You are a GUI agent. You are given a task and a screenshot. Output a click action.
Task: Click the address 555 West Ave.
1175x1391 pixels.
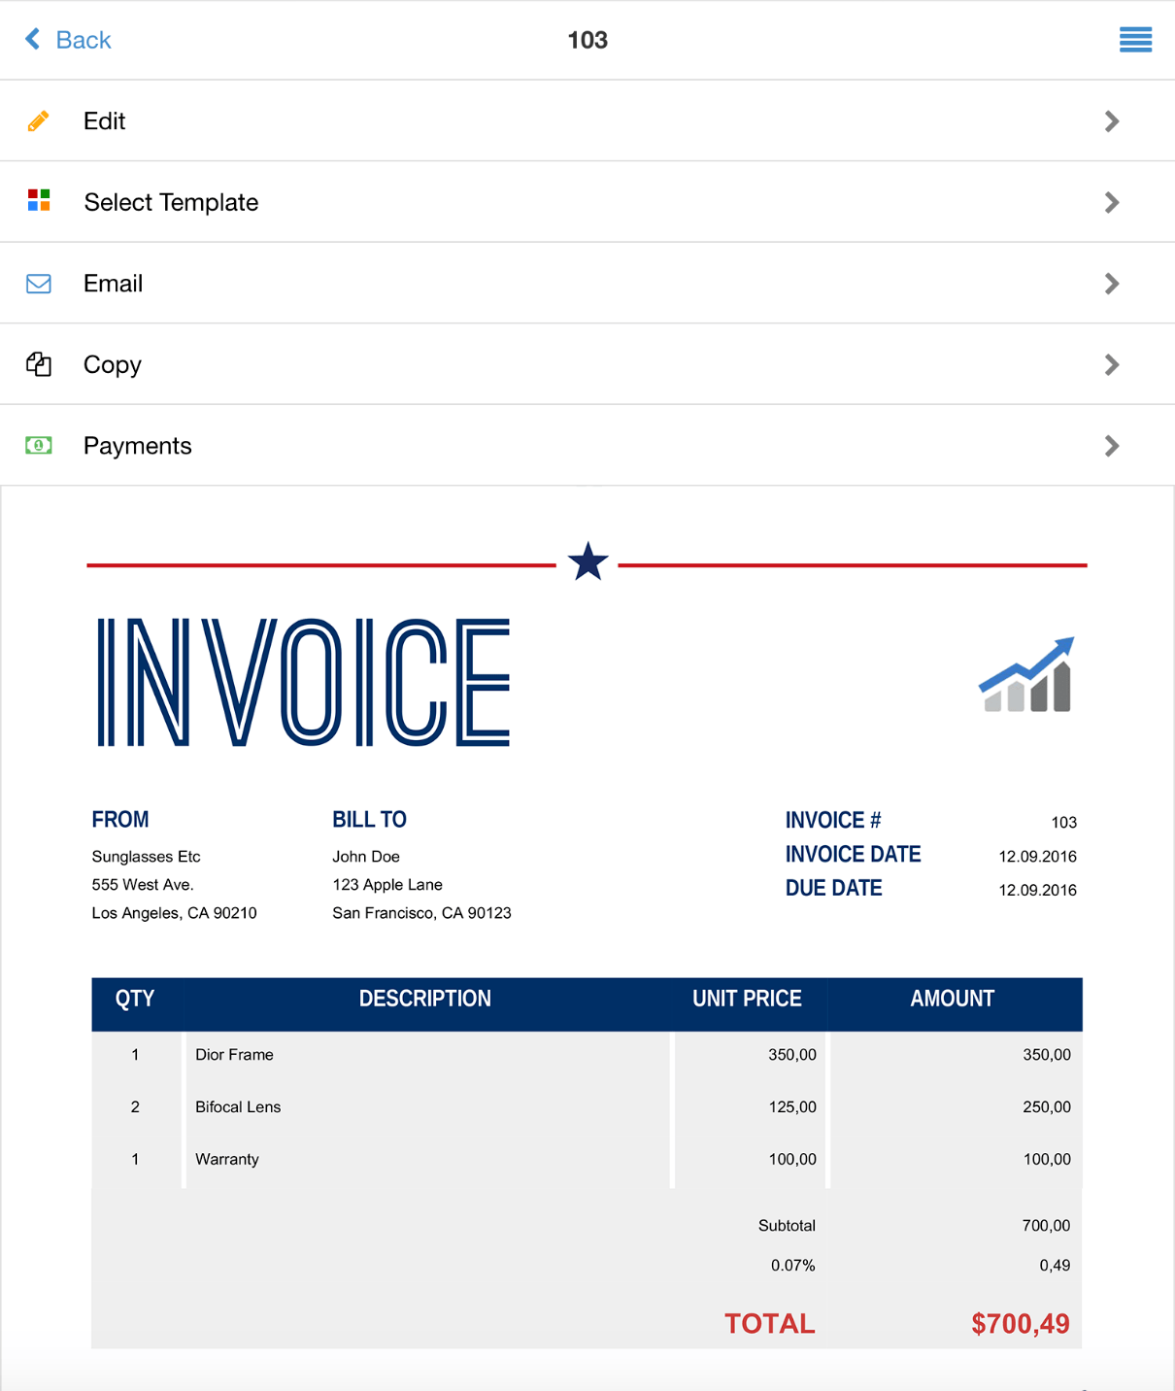(x=143, y=884)
